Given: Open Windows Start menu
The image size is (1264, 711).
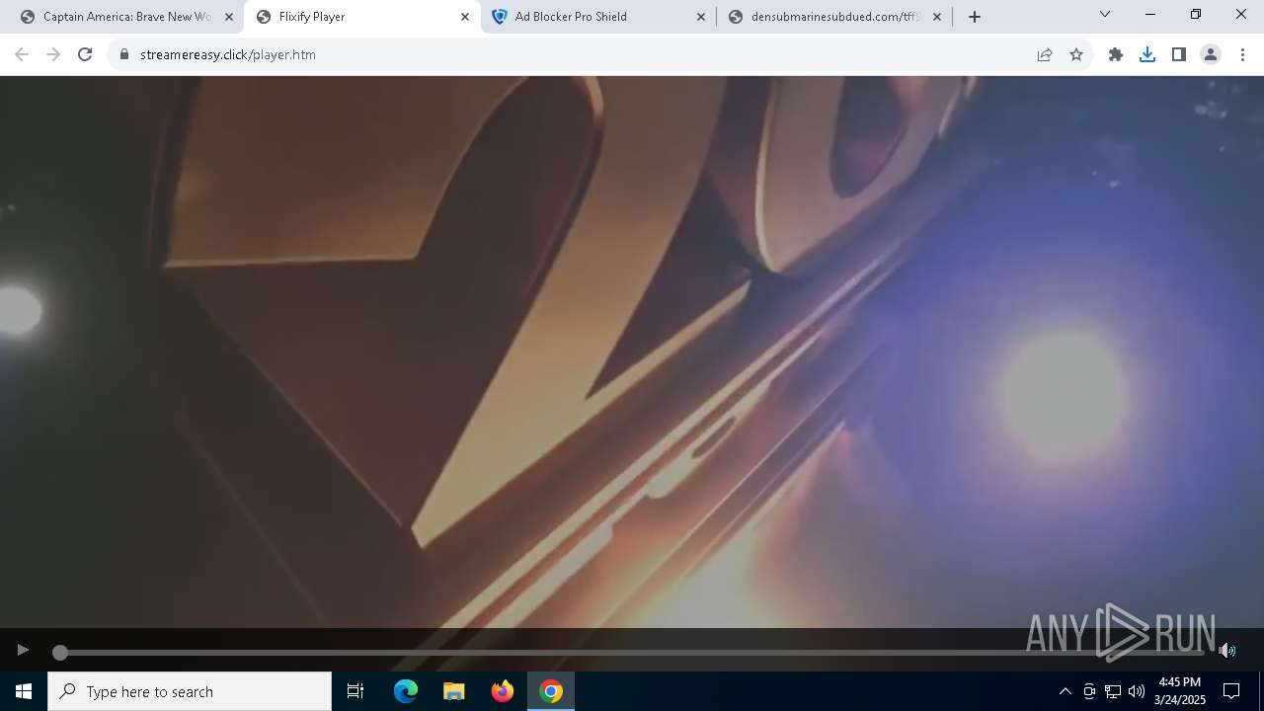Looking at the screenshot, I should point(24,691).
